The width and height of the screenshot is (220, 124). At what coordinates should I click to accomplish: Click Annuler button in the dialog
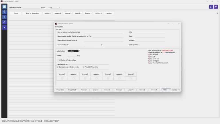[x=176, y=90]
